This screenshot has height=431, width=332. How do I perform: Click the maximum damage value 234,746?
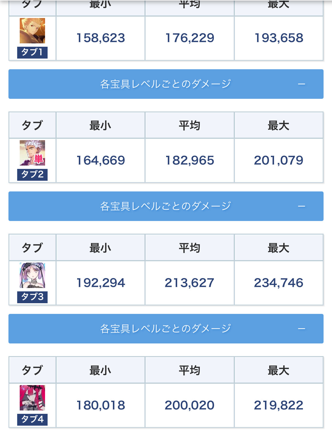coord(278,283)
